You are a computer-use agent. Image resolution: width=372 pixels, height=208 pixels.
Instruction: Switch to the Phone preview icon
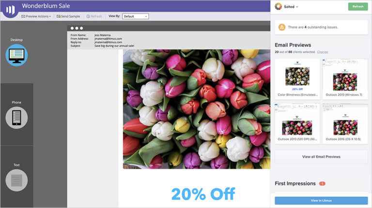pyautogui.click(x=16, y=117)
